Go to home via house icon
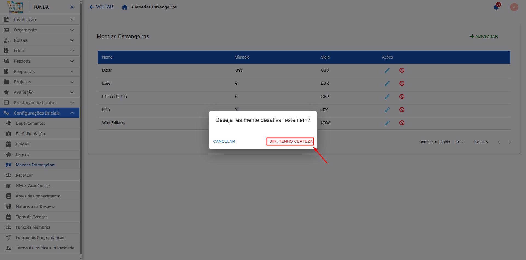Image resolution: width=526 pixels, height=260 pixels. point(125,7)
